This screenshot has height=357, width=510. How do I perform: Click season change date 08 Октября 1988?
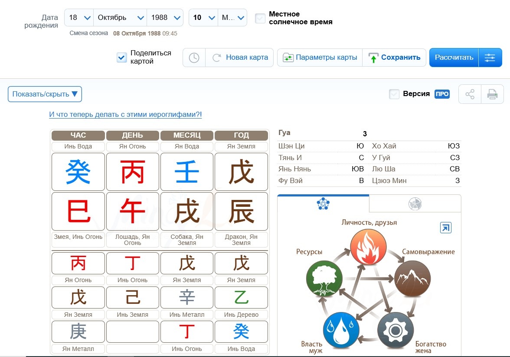pyautogui.click(x=137, y=33)
